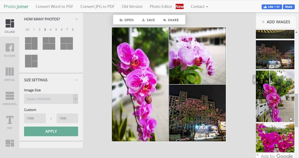Select the Collage mode icon

pos(9,26)
